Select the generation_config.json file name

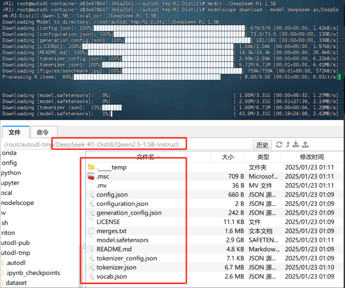tap(129, 213)
